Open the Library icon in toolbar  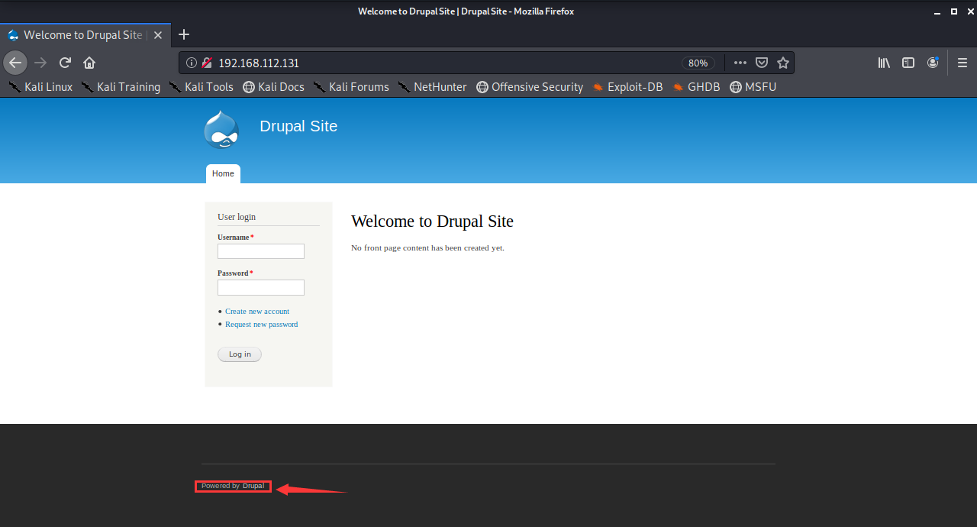click(884, 63)
